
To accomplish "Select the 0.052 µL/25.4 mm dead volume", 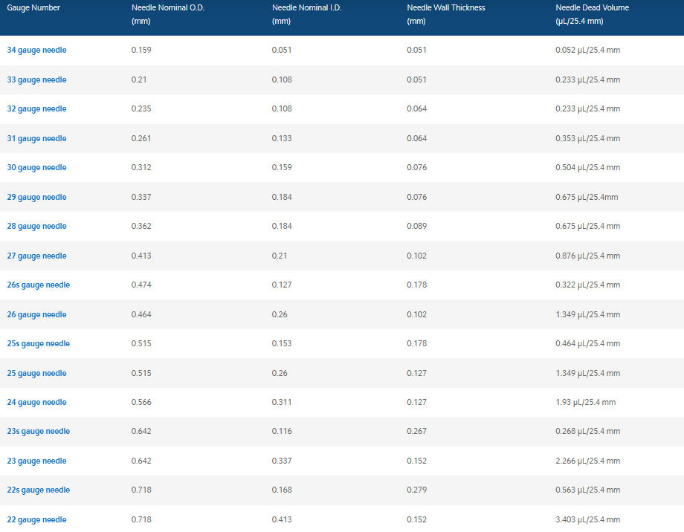I will point(587,50).
